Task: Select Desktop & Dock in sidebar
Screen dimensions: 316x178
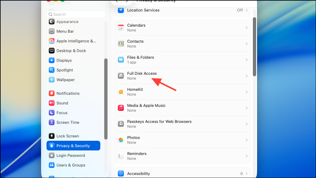Action: [x=73, y=51]
